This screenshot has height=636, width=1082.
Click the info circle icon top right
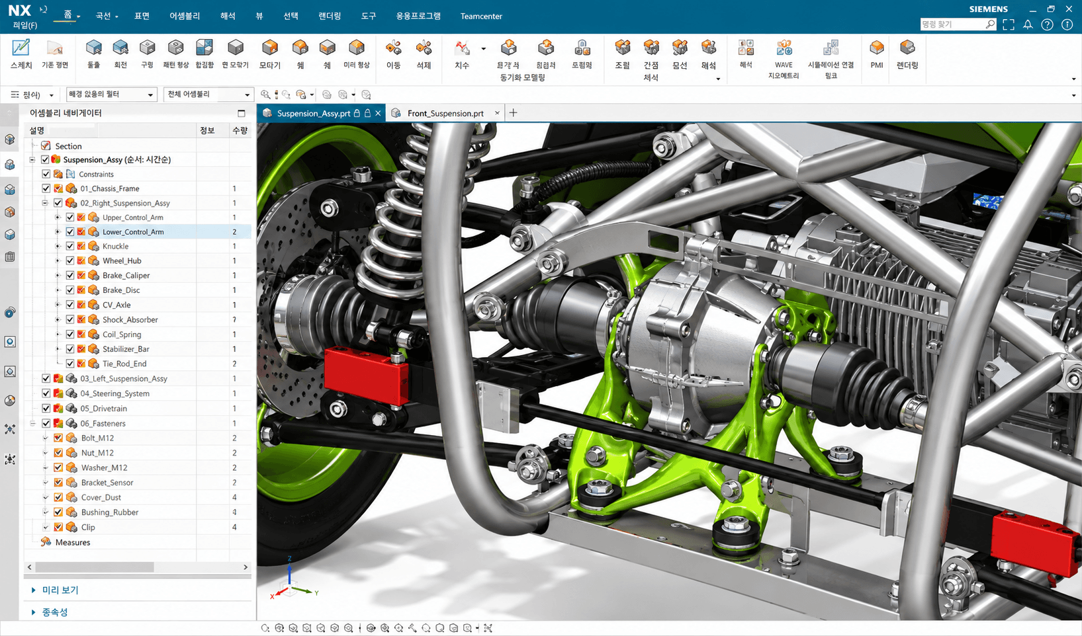1067,24
